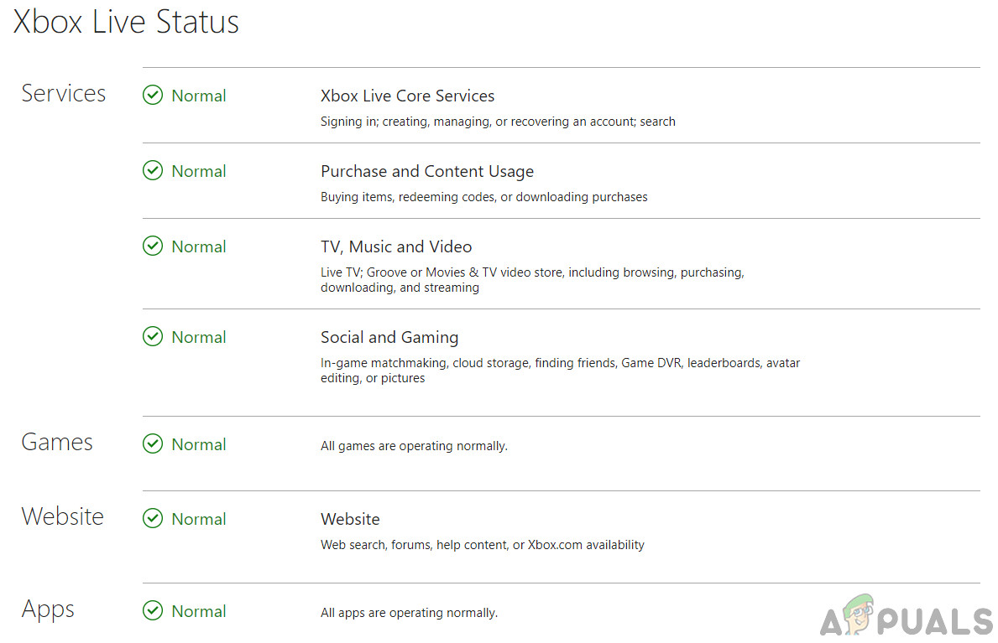Click 'All apps are operating normally' message
The image size is (998, 643).
pos(409,613)
